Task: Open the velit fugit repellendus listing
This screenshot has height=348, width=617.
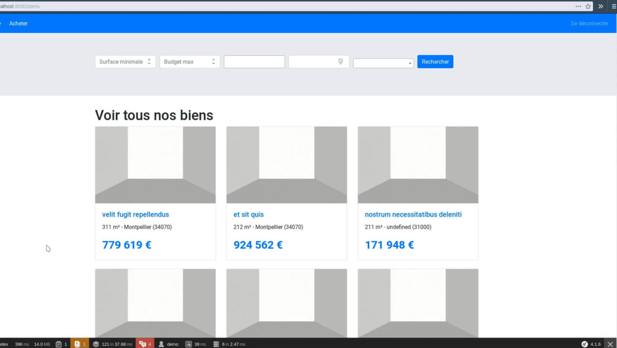Action: [x=135, y=214]
